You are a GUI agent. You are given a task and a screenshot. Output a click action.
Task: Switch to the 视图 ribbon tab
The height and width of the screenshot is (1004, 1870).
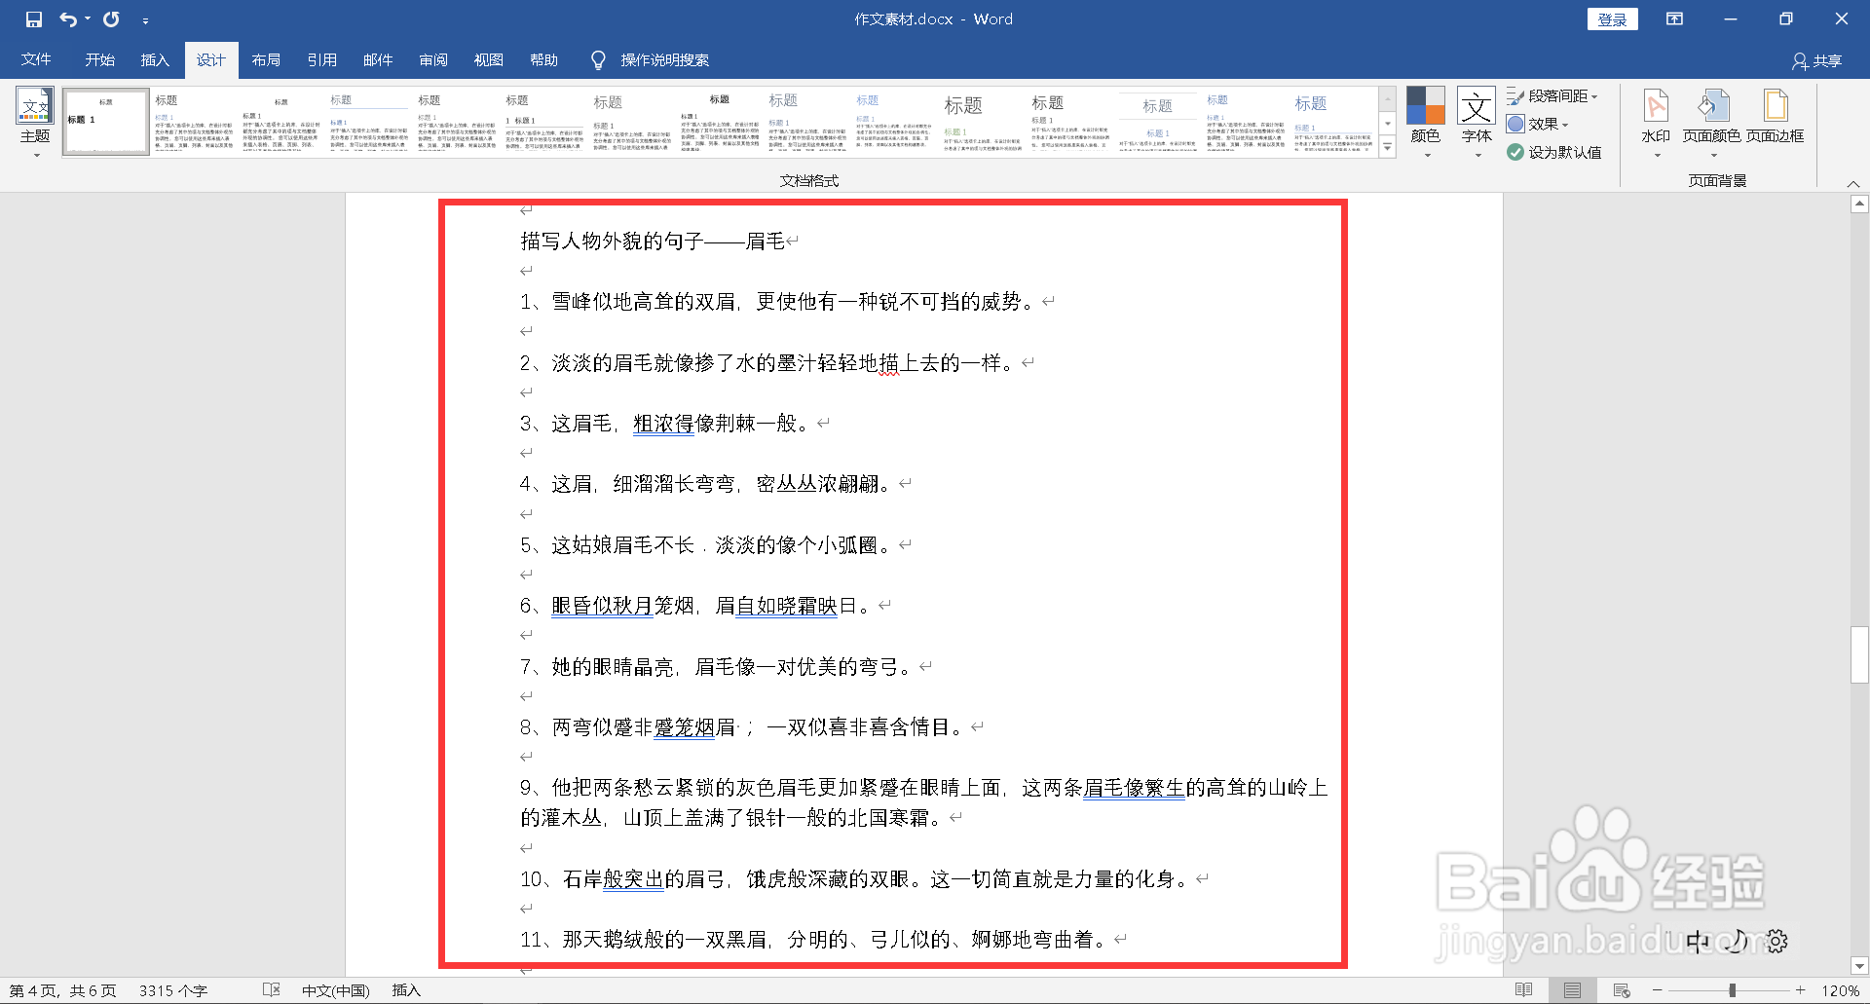tap(489, 60)
